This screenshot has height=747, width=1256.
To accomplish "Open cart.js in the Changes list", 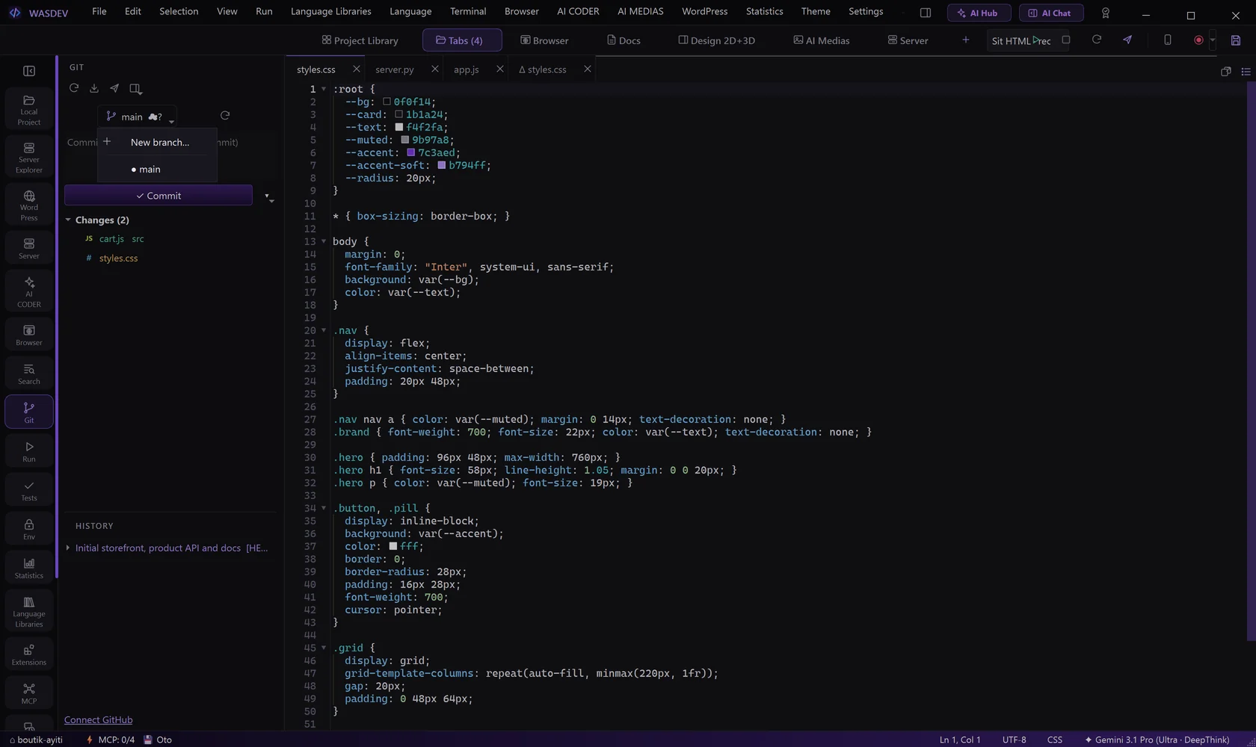I will (x=112, y=239).
